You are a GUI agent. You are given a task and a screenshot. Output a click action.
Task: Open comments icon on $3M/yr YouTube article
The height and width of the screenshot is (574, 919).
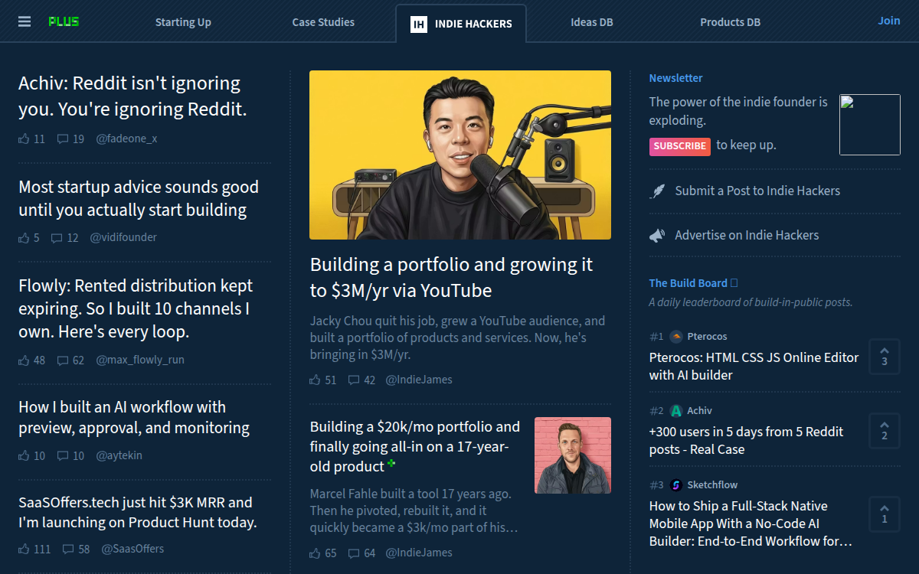click(354, 380)
